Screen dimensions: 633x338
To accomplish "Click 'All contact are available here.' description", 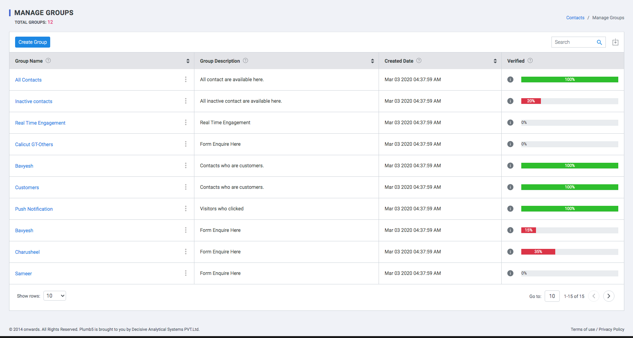I will (x=232, y=79).
